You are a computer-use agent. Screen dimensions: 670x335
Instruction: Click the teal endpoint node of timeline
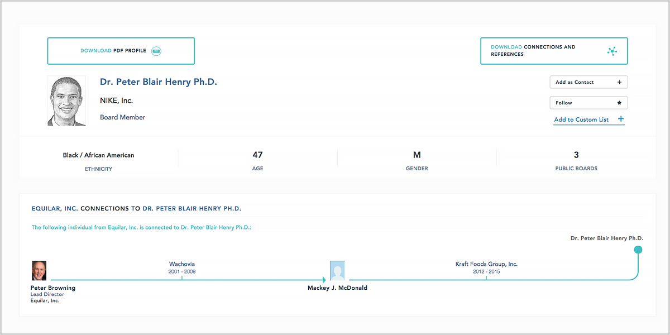(x=638, y=250)
